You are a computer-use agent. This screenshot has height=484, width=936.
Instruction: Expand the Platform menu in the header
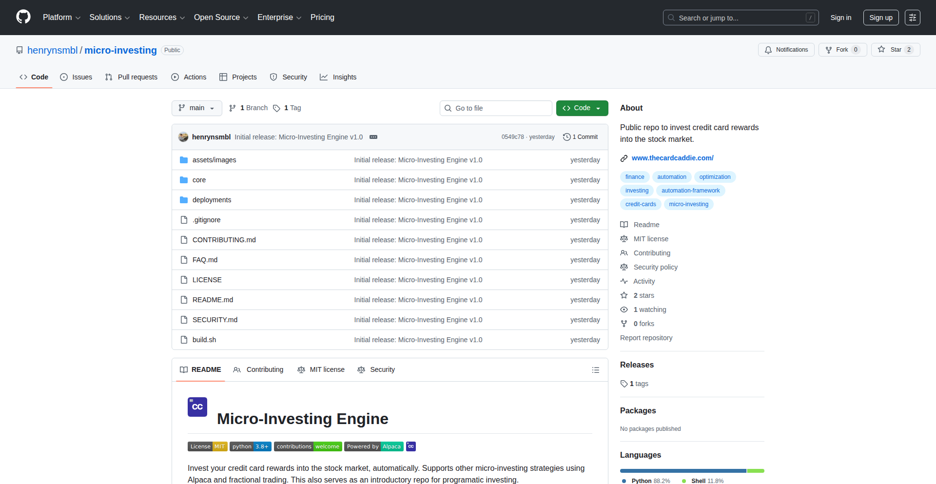pos(61,18)
